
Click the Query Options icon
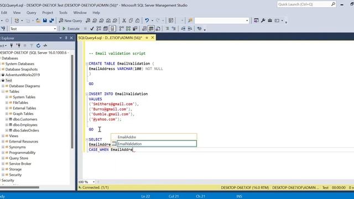106,29
